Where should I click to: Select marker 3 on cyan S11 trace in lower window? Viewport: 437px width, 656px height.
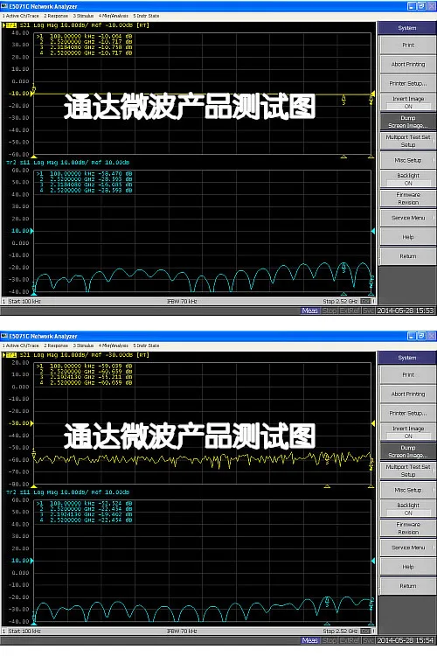(x=327, y=603)
